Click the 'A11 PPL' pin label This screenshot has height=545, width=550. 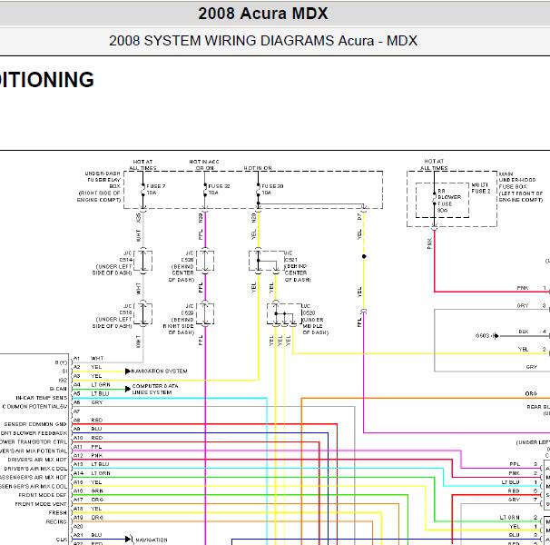click(x=88, y=447)
